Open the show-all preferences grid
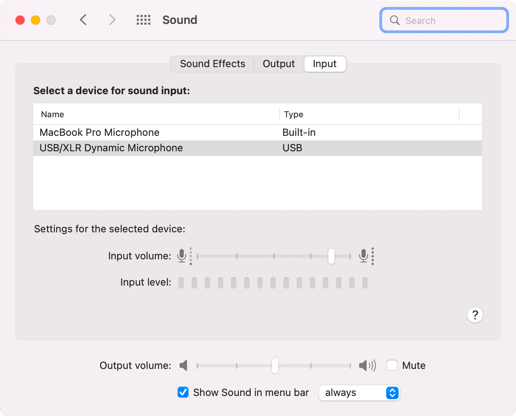Screen dimensions: 516x416 tap(143, 20)
